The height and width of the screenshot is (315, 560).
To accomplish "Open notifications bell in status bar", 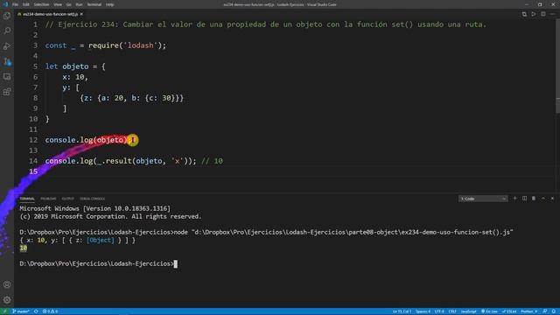I will (554, 311).
